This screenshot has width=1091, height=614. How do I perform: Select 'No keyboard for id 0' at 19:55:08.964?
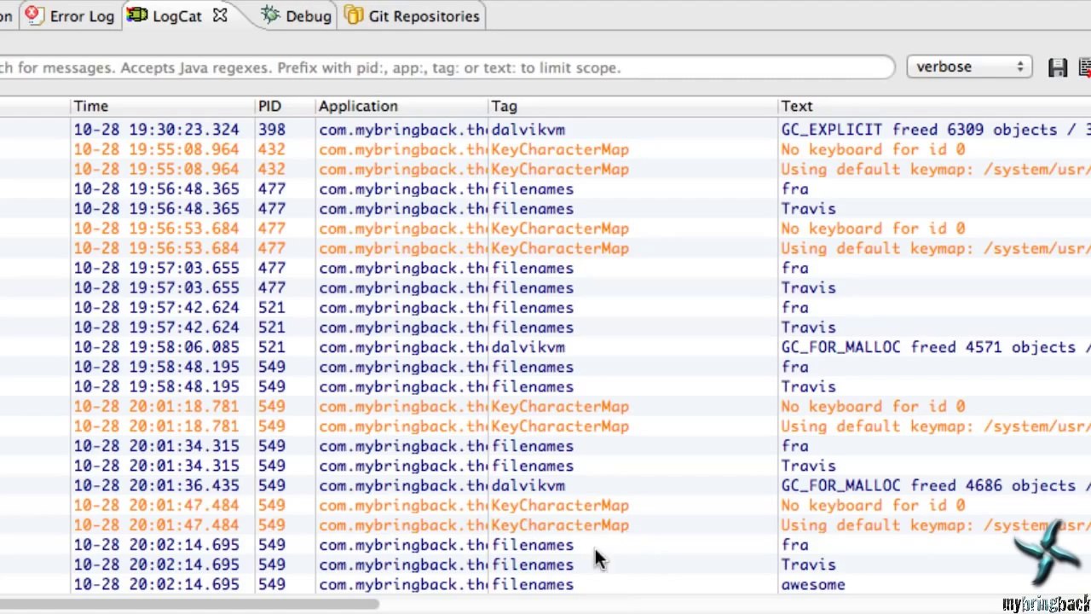[873, 149]
